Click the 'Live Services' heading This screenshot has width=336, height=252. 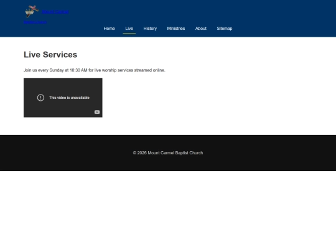50,55
